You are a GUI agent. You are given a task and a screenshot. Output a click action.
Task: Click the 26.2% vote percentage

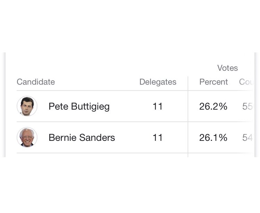(x=213, y=106)
